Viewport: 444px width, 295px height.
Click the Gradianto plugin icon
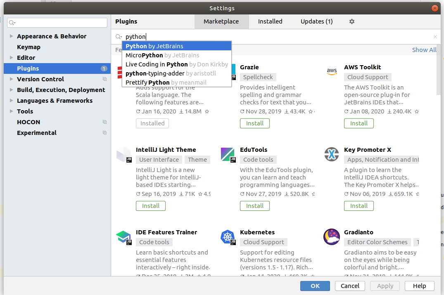[332, 237]
